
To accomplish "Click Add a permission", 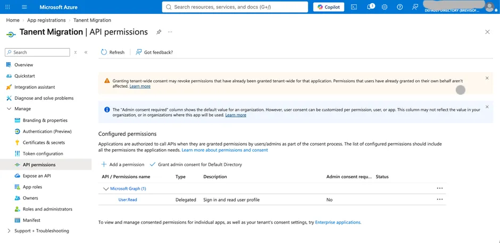I will click(123, 164).
